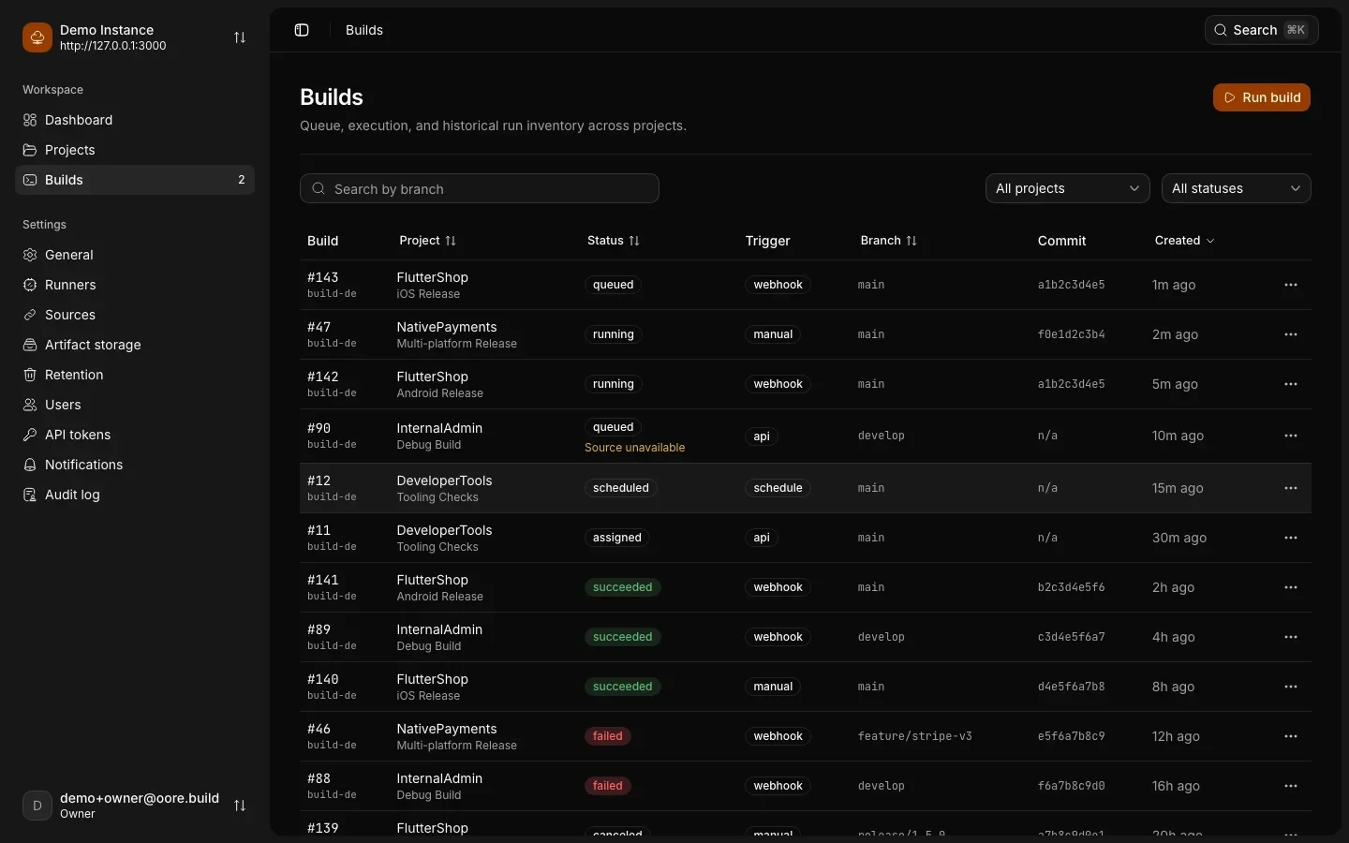This screenshot has height=843, width=1349.
Task: Select Builds in the sidebar
Action: click(x=135, y=180)
